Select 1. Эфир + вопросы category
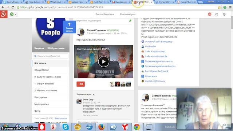This screenshot has width=233, height=131. click(51, 84)
